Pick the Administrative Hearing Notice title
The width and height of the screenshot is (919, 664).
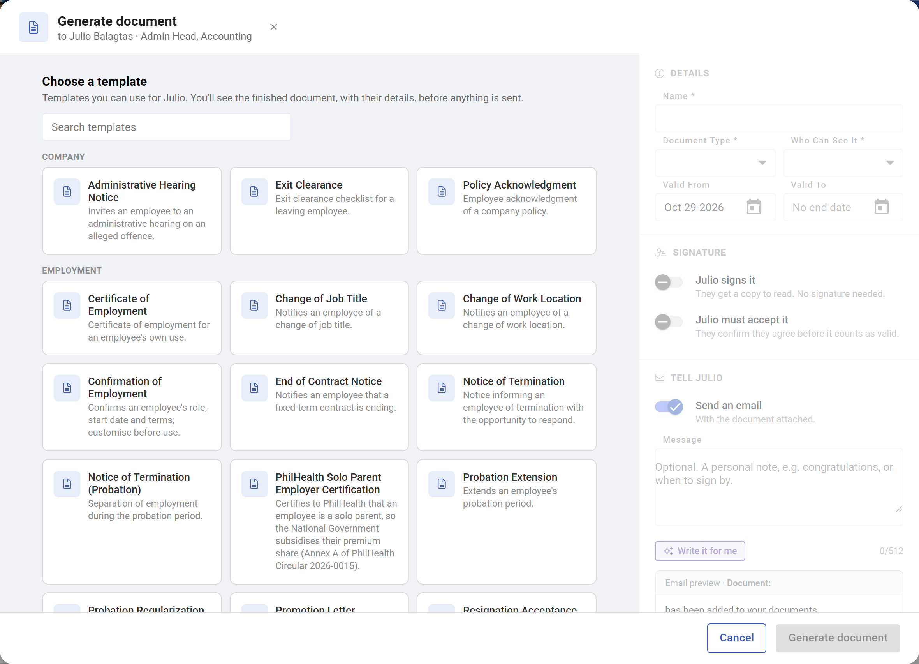pos(142,191)
